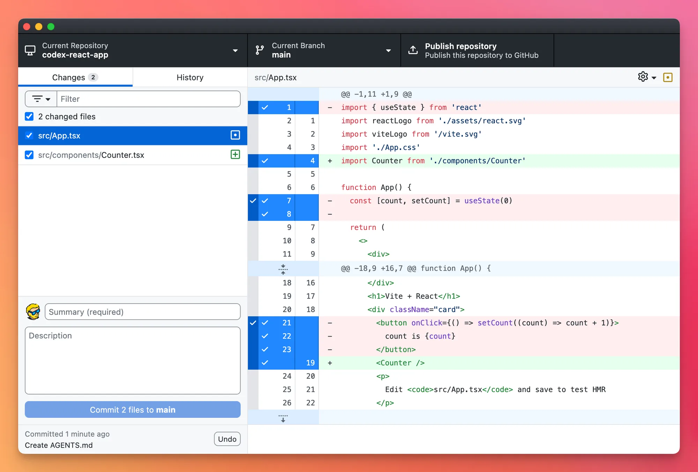Click the Publish repository button
698x472 pixels.
click(x=477, y=50)
